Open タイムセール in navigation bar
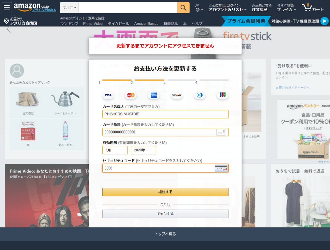This screenshot has width=330, height=250. point(118,24)
